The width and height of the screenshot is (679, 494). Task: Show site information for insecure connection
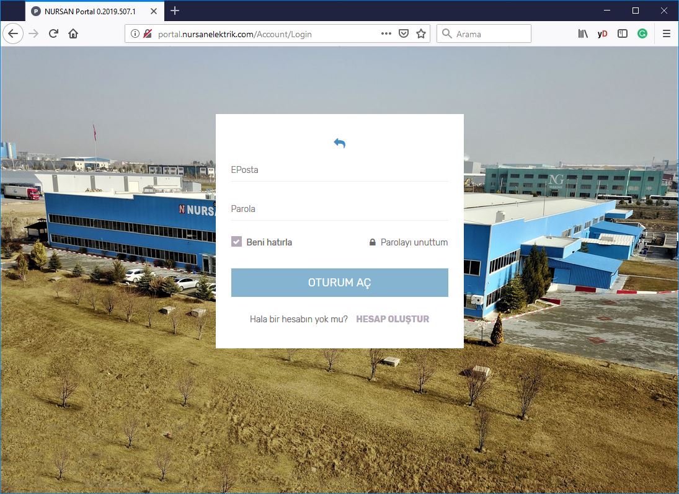pyautogui.click(x=136, y=34)
